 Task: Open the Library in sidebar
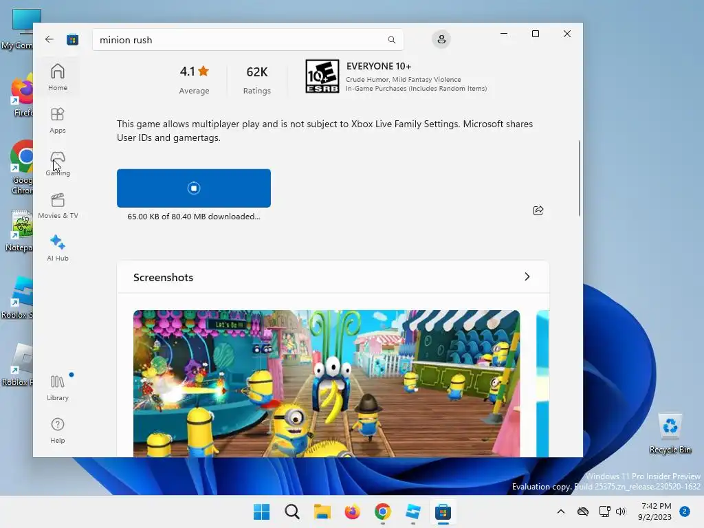[x=58, y=388]
